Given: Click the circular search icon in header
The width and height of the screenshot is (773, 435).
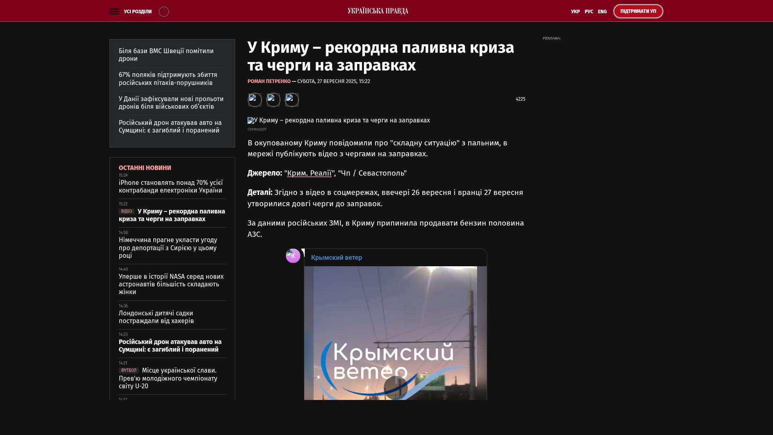Looking at the screenshot, I should 164,12.
